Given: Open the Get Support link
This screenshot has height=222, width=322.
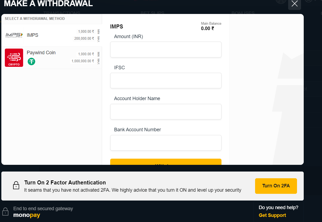Looking at the screenshot, I should point(272,215).
